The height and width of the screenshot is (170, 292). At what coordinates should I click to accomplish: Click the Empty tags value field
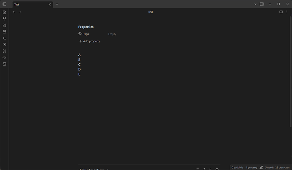[x=112, y=34]
